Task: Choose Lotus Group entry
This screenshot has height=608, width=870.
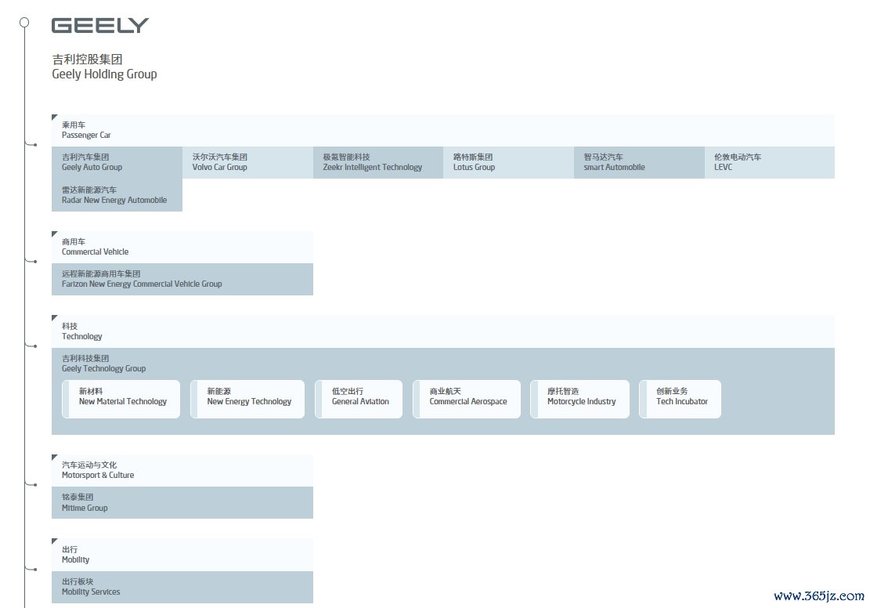Action: tap(508, 162)
